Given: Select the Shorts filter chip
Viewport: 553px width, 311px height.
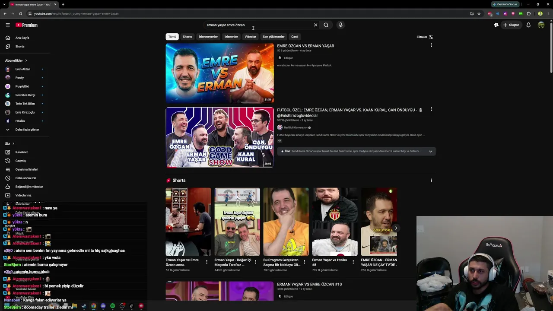Looking at the screenshot, I should coord(187,37).
